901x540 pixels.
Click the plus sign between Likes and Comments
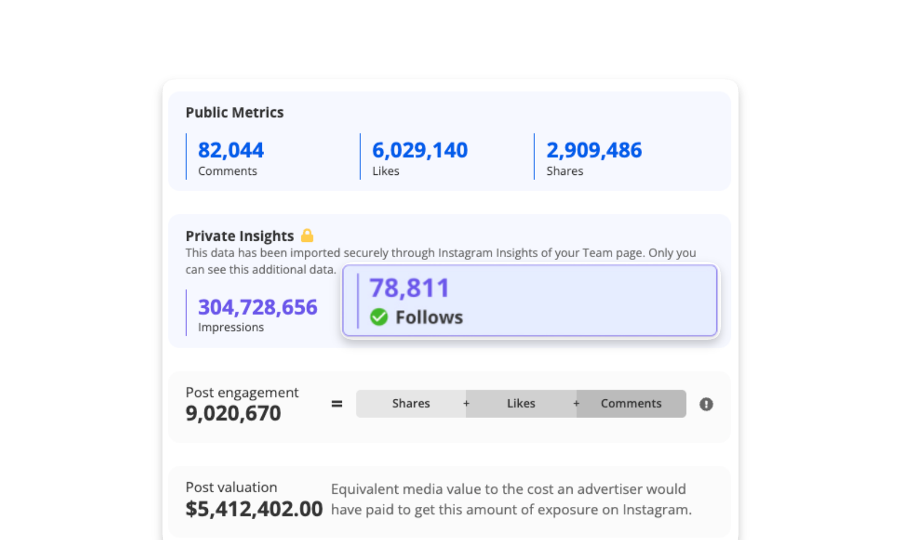[x=576, y=403]
